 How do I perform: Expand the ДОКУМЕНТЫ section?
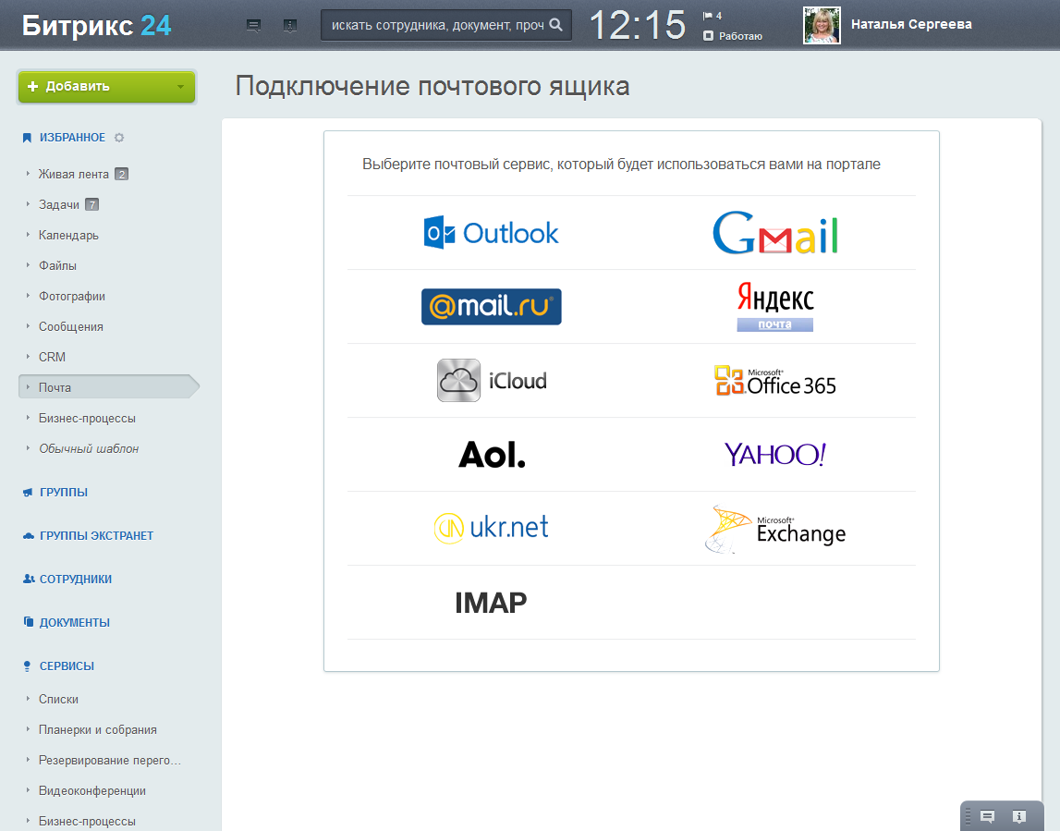[74, 622]
